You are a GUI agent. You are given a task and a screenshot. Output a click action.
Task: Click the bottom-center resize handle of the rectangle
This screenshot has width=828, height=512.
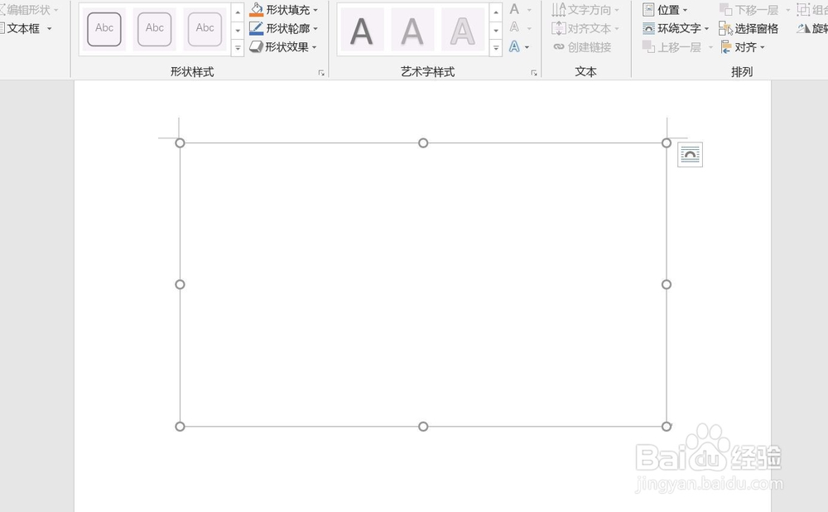pos(423,427)
